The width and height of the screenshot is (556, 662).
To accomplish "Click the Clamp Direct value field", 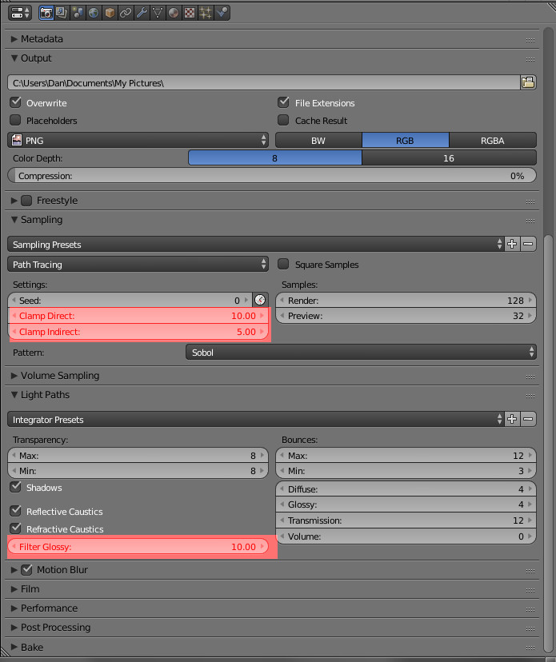I will pyautogui.click(x=138, y=316).
